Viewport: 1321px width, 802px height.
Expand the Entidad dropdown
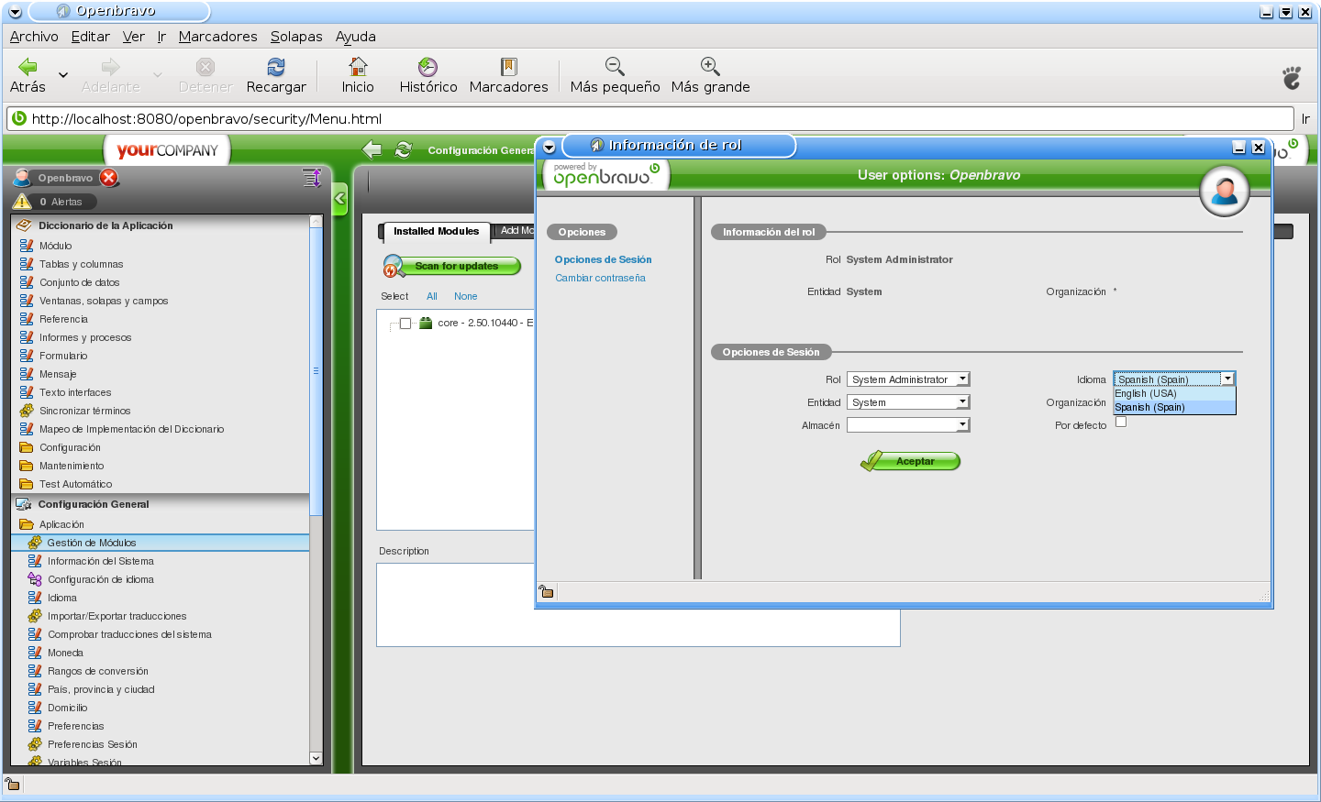pyautogui.click(x=907, y=402)
